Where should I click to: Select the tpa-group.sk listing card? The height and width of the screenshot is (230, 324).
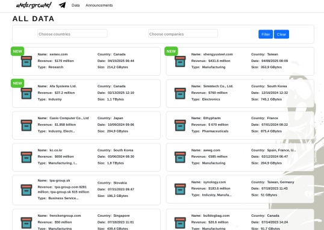[x=86, y=190]
